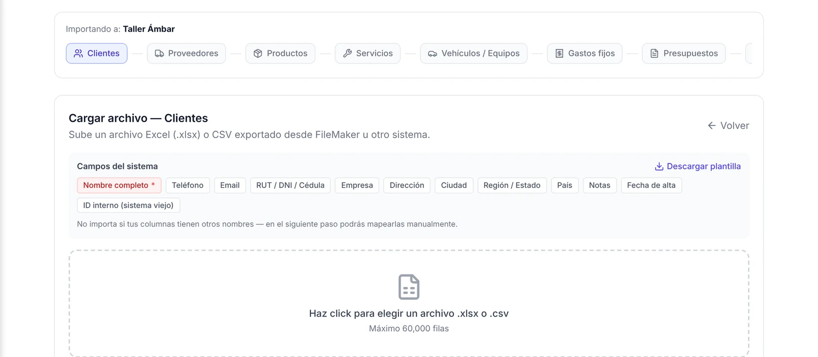The width and height of the screenshot is (818, 357).
Task: Open the Presupuestos step tab
Action: tap(684, 53)
